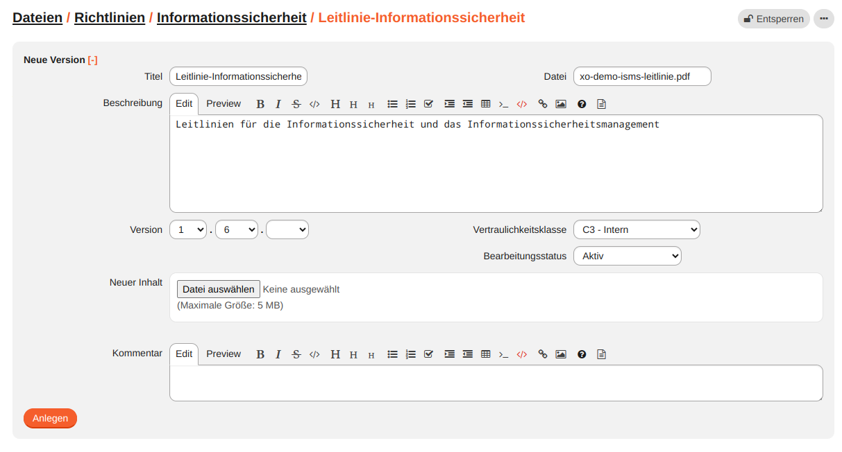Toggle italic formatting in the Kommentar toolbar
The image size is (842, 452).
[278, 354]
